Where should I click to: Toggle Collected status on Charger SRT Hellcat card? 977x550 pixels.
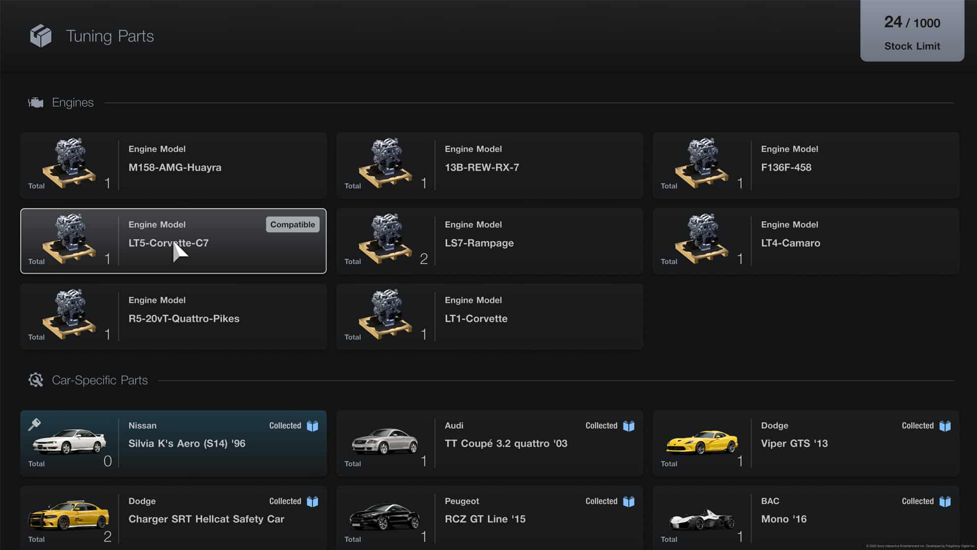pyautogui.click(x=312, y=501)
